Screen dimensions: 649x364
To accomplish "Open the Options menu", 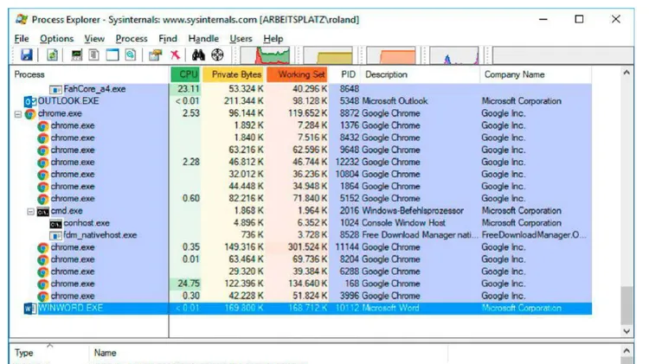I will click(x=57, y=38).
